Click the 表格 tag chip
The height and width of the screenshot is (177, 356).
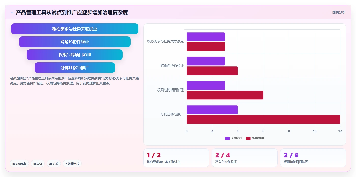[x=38, y=164]
